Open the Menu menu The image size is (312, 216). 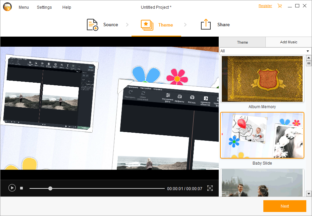click(x=24, y=7)
